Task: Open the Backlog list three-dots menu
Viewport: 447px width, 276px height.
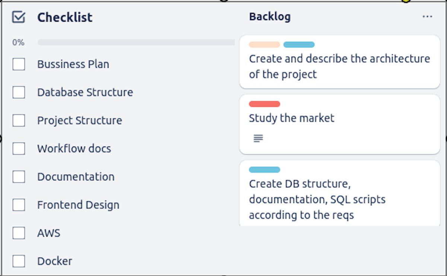Action: point(427,17)
